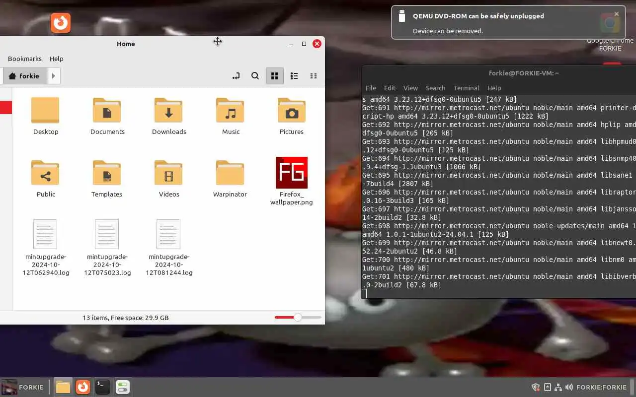Open the terminal Edit menu

click(x=390, y=88)
